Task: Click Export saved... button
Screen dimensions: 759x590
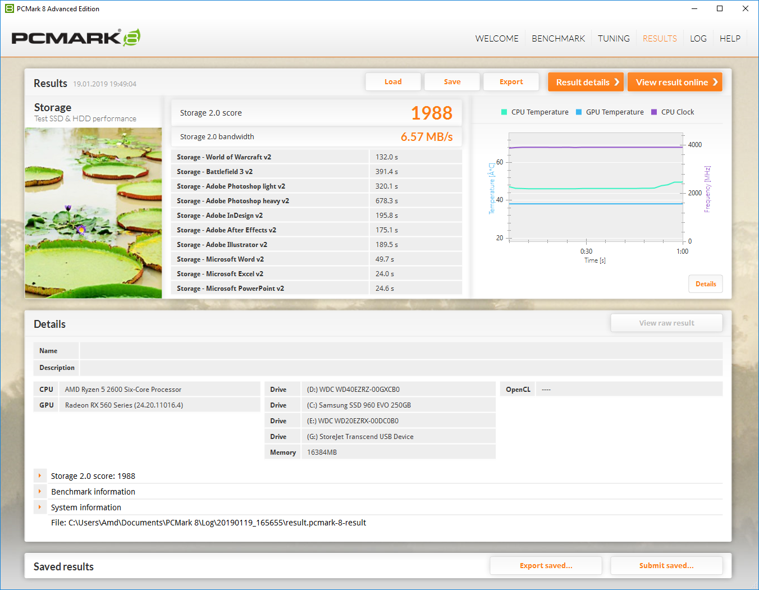Action: pos(546,565)
